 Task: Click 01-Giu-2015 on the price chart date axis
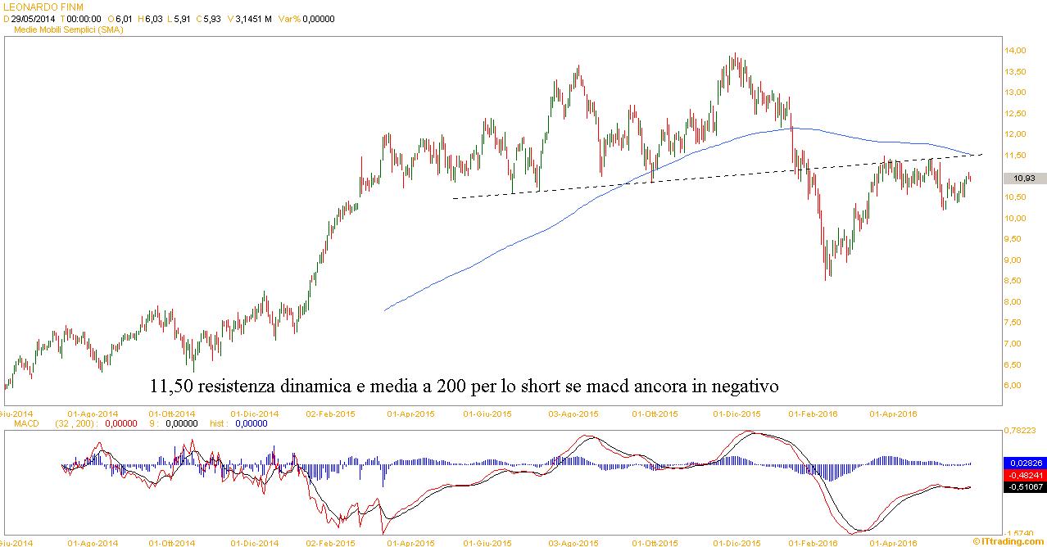coord(487,414)
